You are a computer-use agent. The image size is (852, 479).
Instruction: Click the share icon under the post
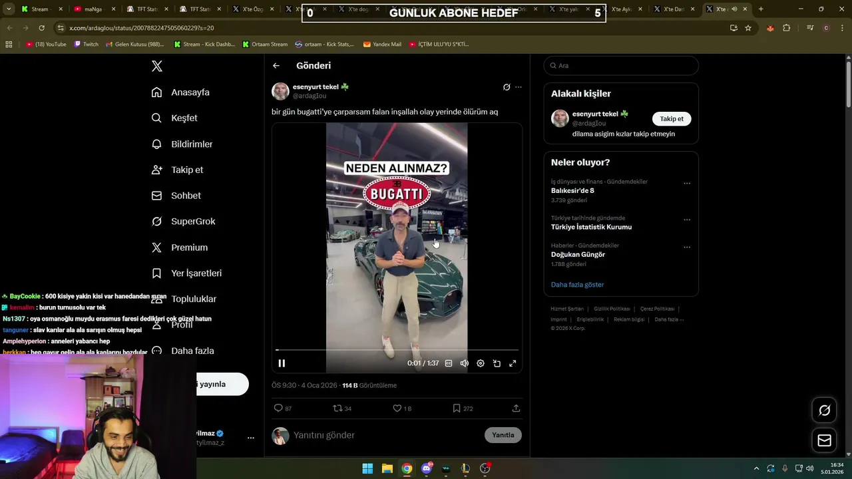516,408
